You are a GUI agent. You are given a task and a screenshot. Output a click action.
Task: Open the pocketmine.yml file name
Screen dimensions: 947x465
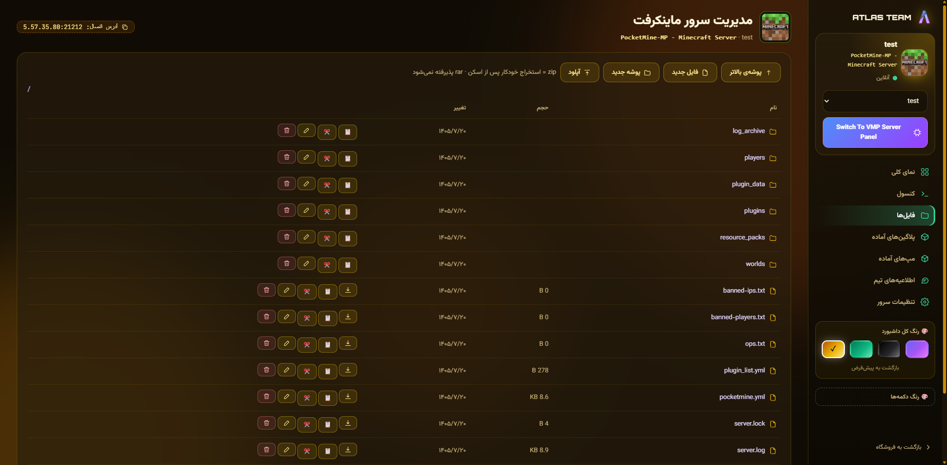(742, 397)
